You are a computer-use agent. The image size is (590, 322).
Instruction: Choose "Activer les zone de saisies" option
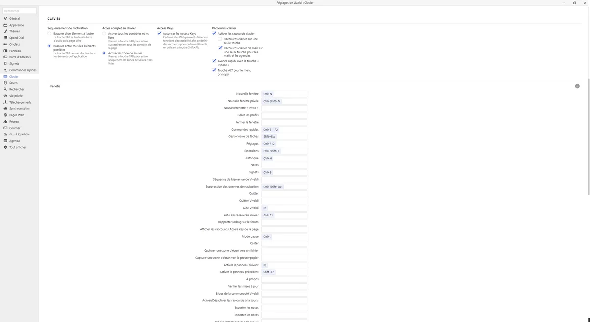pos(104,53)
